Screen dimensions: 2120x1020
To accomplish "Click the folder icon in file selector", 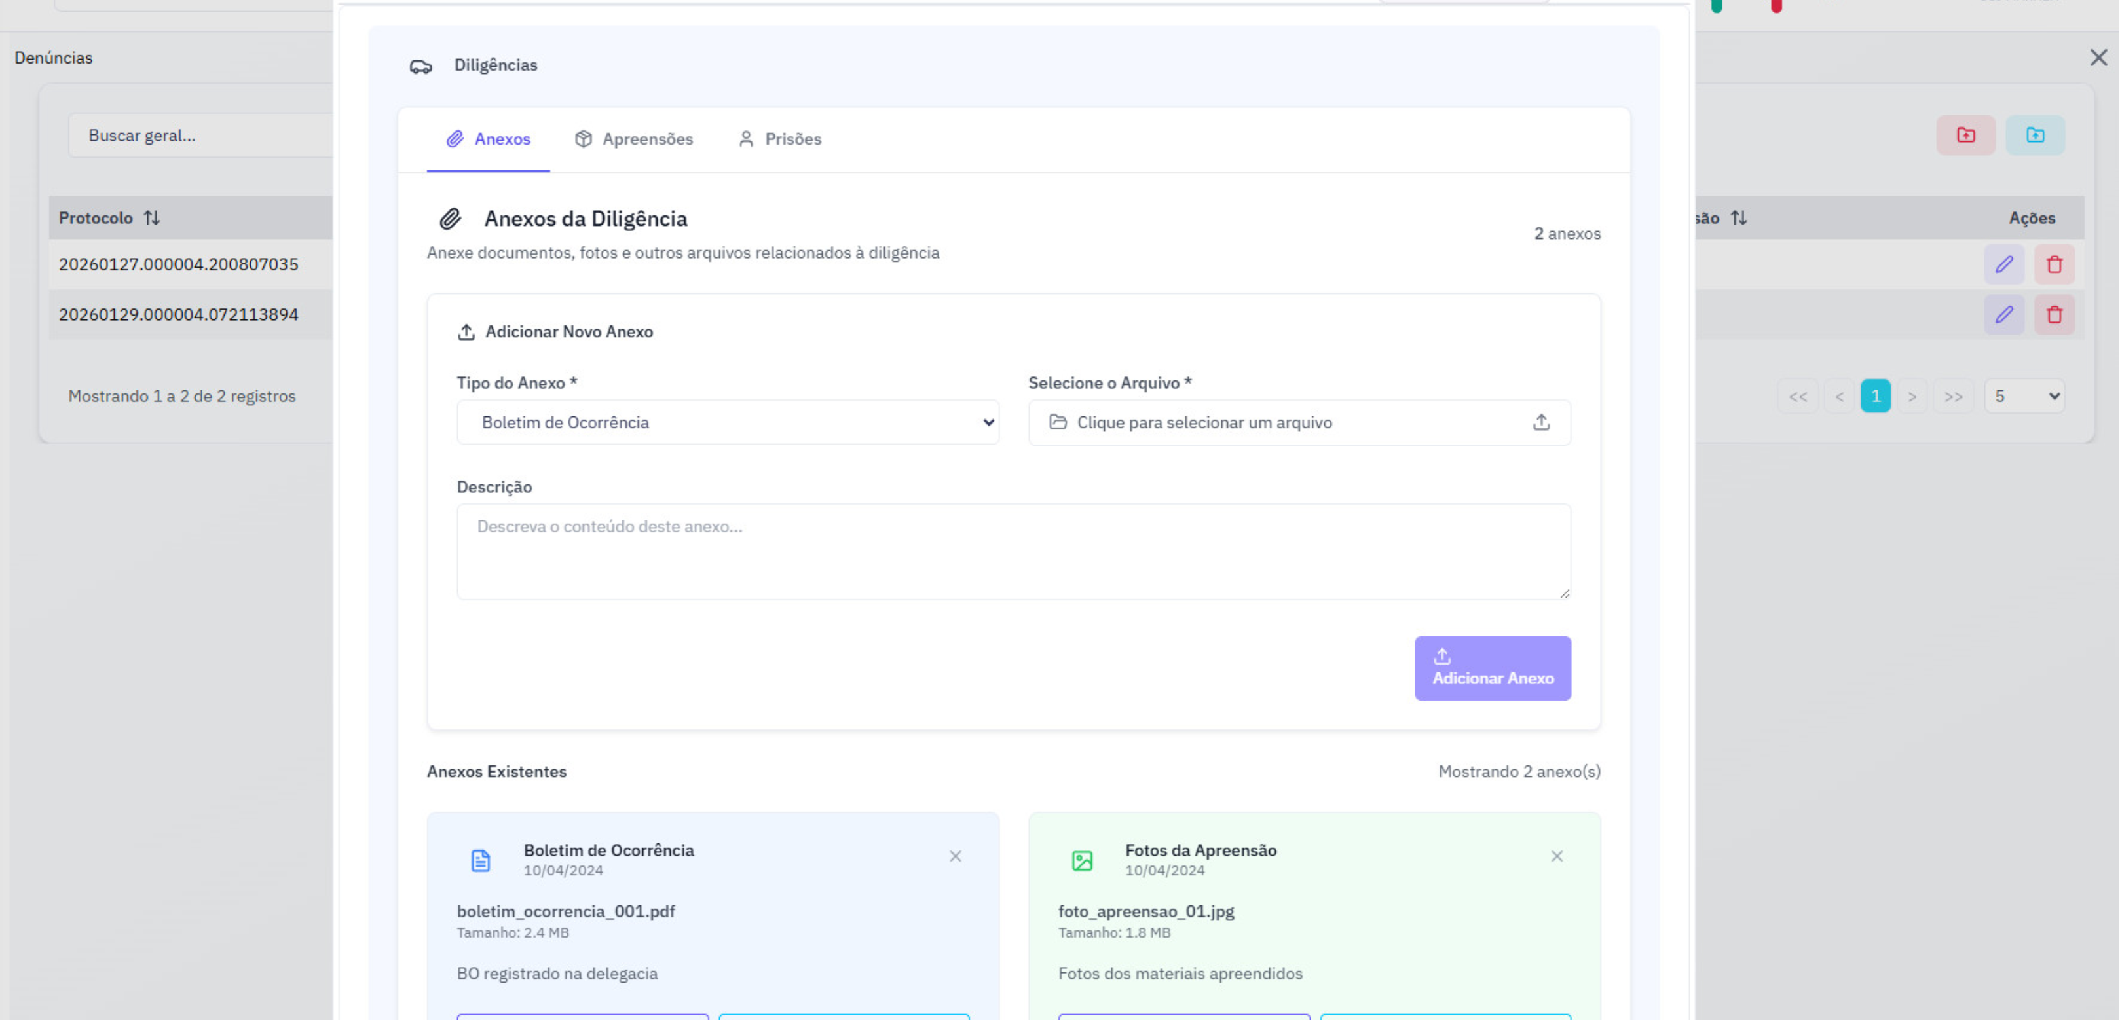I will click(x=1058, y=422).
